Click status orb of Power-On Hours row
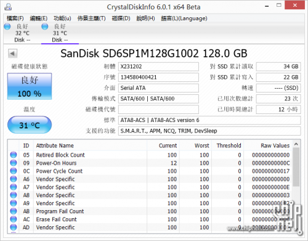Image resolution: width=308 pixels, height=241 pixels. (14, 163)
